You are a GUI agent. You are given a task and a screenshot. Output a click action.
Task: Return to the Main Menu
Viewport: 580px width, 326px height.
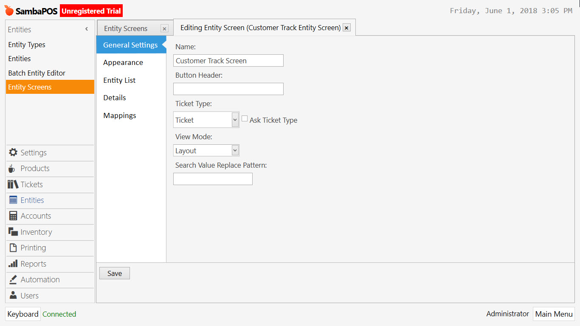click(554, 314)
